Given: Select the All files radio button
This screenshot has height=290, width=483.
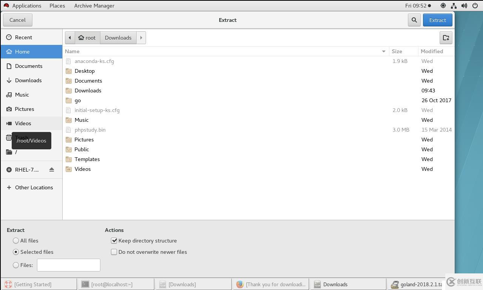Looking at the screenshot, I should pyautogui.click(x=16, y=241).
